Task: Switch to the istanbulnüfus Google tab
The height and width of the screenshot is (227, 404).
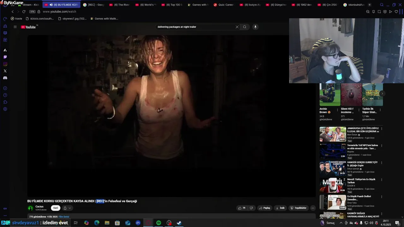Action: [354, 5]
